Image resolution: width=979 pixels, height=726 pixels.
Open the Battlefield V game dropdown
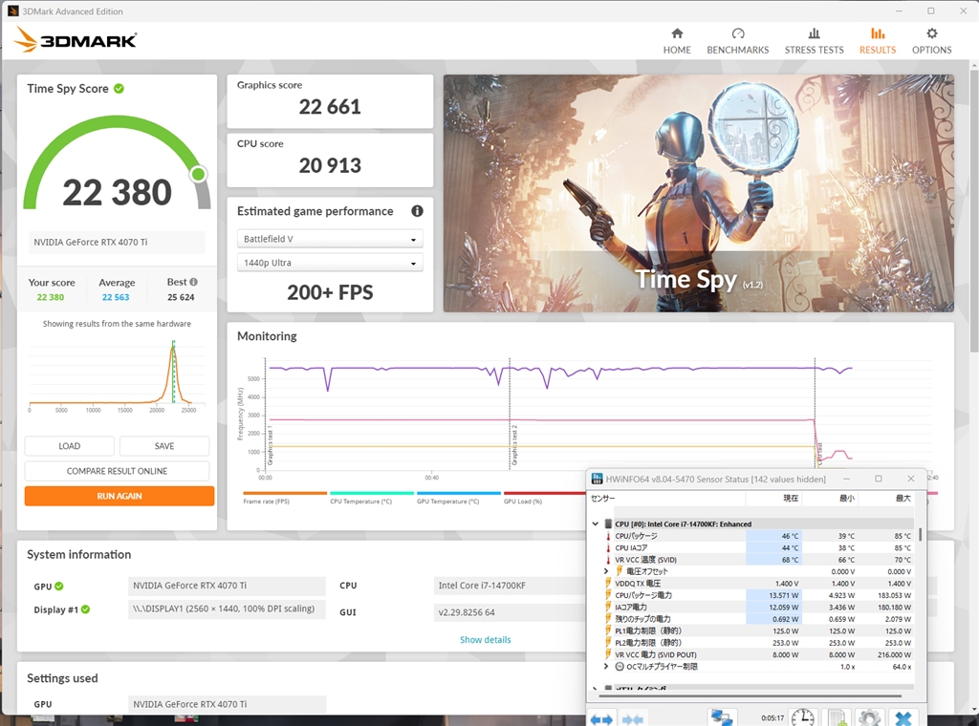[x=330, y=239]
